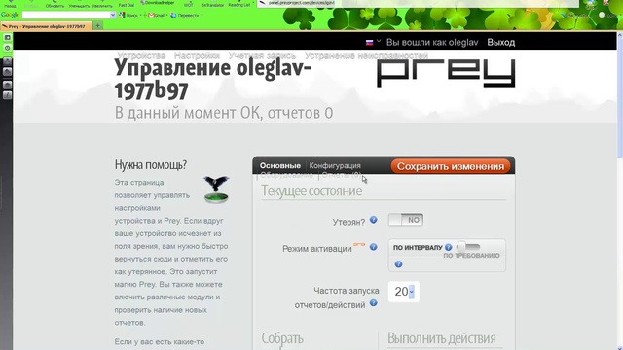Click the WOT toolbar icon
623x350 pixels.
(x=189, y=4)
